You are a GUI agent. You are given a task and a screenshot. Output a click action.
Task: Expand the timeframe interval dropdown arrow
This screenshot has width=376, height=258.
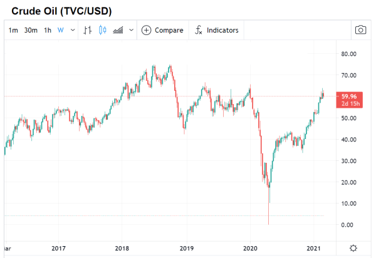tap(73, 30)
